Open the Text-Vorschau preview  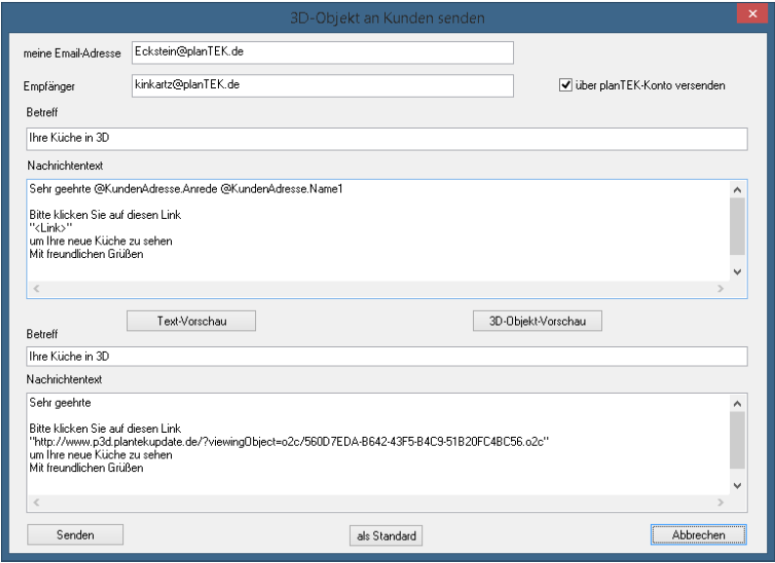pos(193,320)
